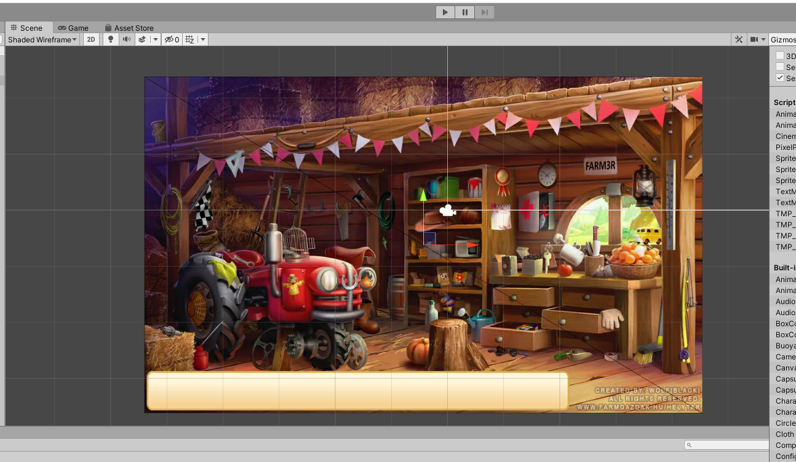Select the Comp… row in Built-in list
796x462 pixels.
[784, 445]
